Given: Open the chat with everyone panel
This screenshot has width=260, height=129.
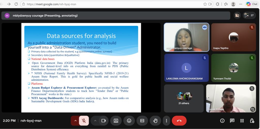Looking at the screenshot, I should pos(232,121).
